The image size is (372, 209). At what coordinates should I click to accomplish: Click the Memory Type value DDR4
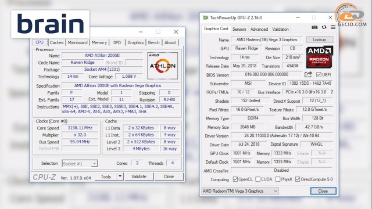pos(253,118)
